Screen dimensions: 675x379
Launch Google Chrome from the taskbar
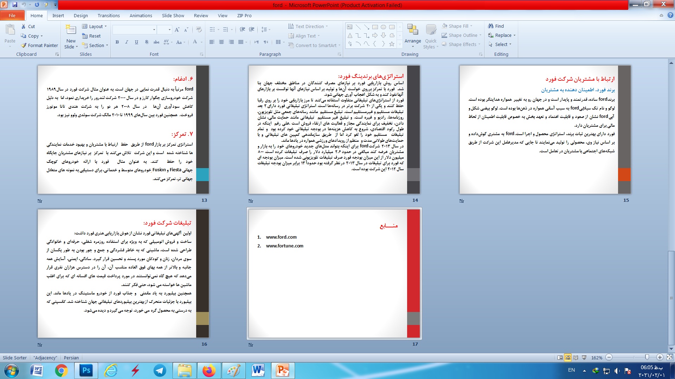point(61,371)
